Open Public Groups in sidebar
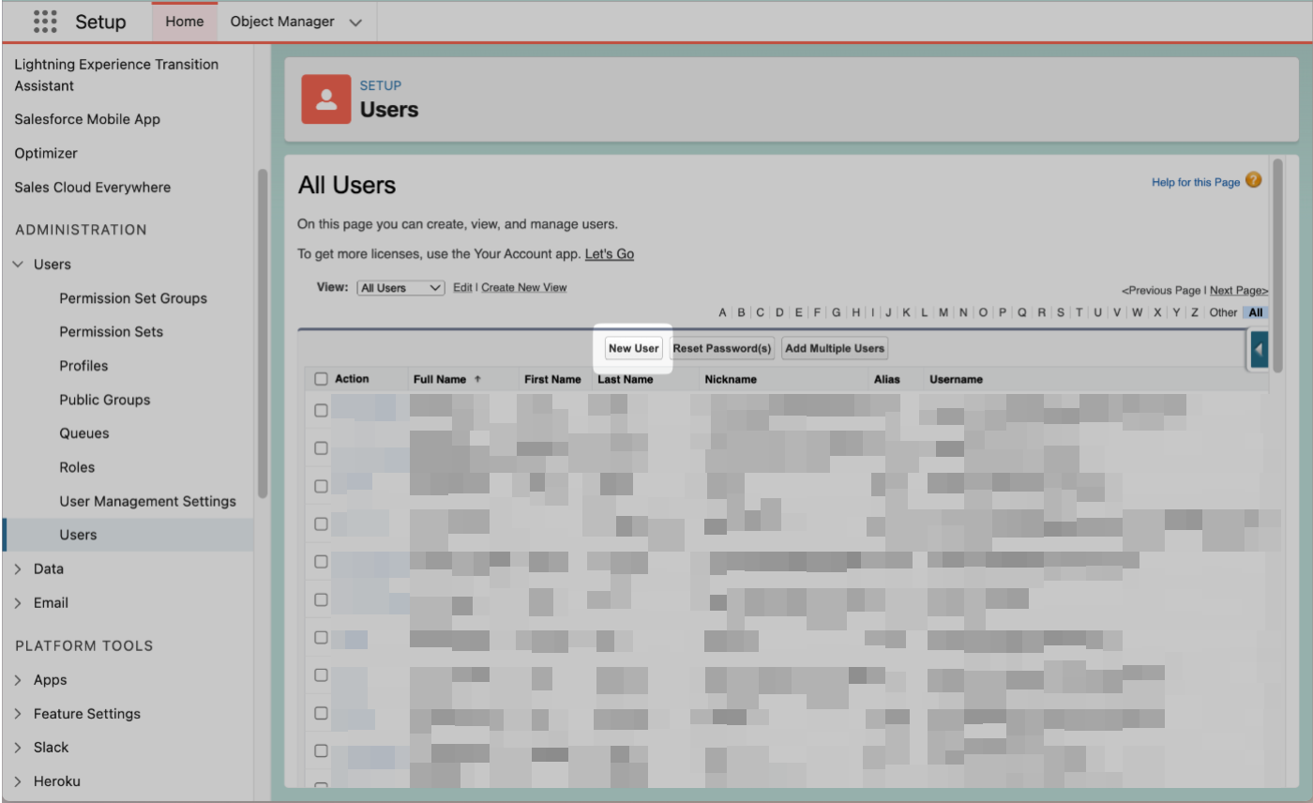Viewport: 1313px width, 803px height. point(104,400)
